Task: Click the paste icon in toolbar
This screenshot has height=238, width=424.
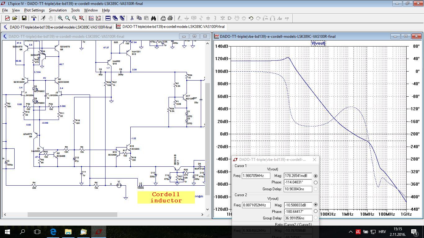Action: (146, 18)
